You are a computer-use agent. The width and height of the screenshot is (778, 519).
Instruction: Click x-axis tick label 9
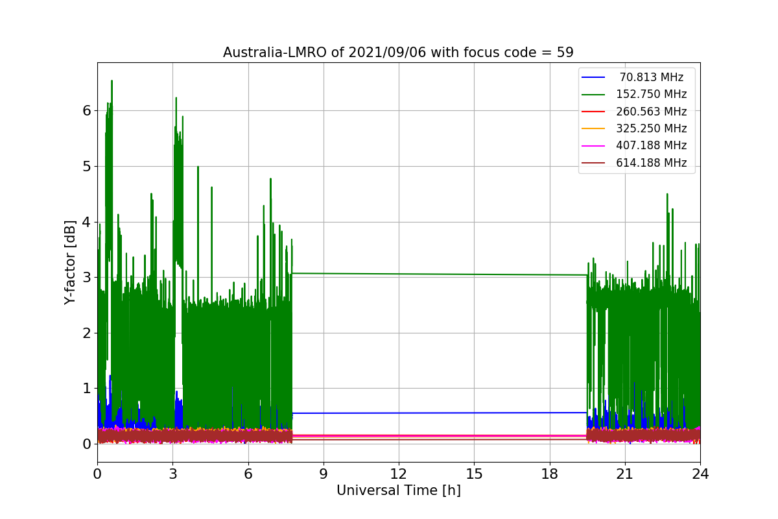pos(324,474)
